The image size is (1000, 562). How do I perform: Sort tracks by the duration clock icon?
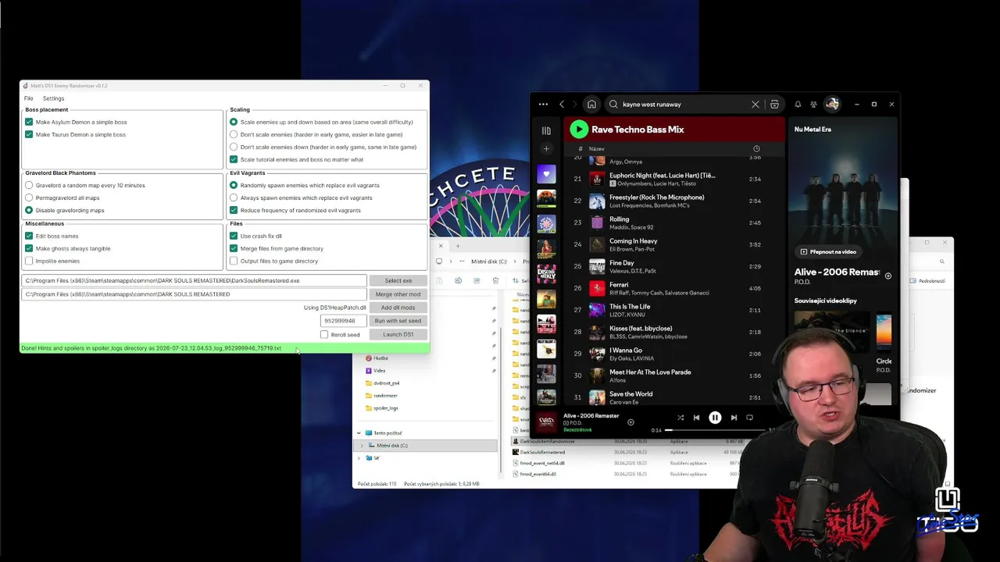tap(756, 148)
